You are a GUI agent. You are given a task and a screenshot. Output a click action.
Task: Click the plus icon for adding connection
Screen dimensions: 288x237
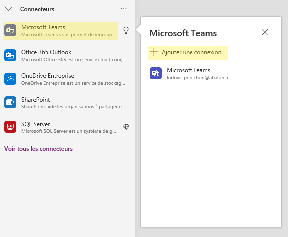point(154,52)
